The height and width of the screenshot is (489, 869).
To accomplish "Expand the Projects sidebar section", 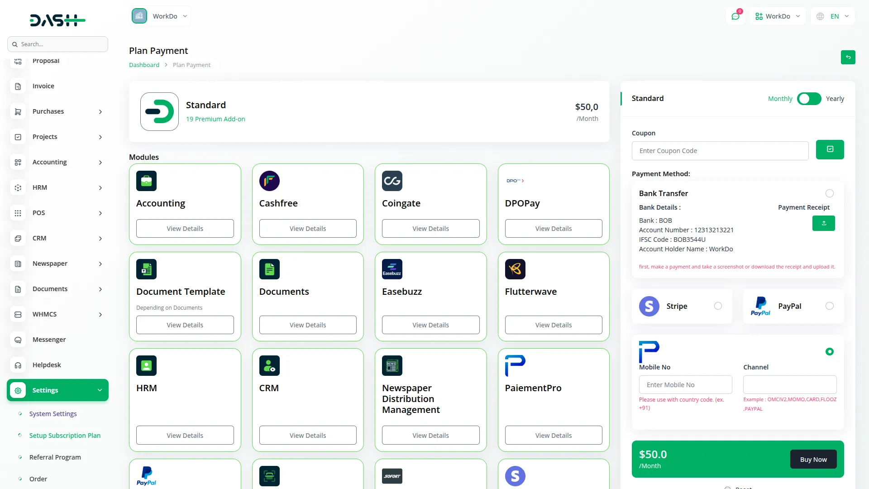I will [x=57, y=137].
